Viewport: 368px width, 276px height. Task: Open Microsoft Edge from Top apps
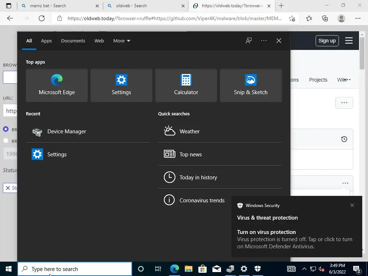point(57,86)
